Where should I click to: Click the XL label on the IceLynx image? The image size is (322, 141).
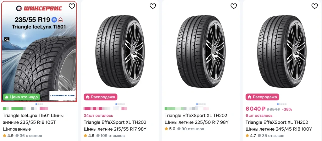6,40
